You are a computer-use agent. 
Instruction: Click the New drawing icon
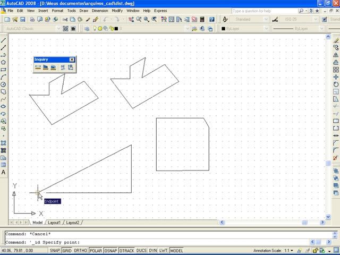pyautogui.click(x=7, y=19)
